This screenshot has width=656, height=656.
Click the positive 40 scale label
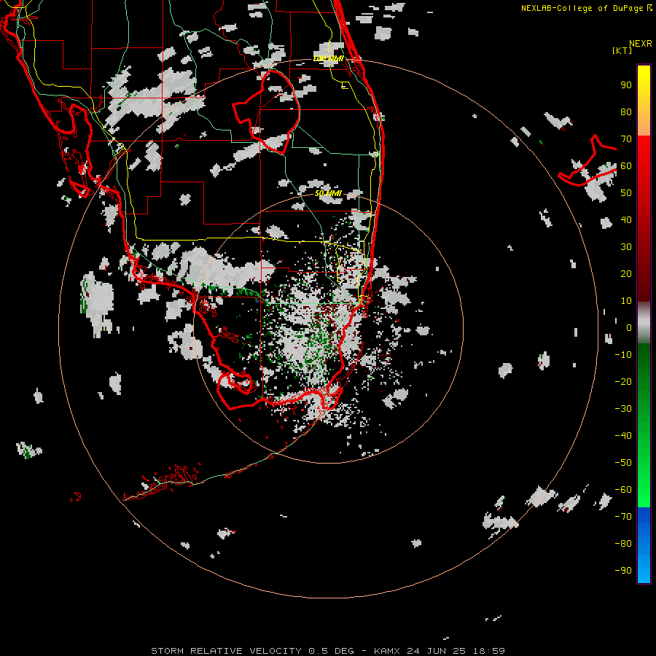(x=626, y=219)
